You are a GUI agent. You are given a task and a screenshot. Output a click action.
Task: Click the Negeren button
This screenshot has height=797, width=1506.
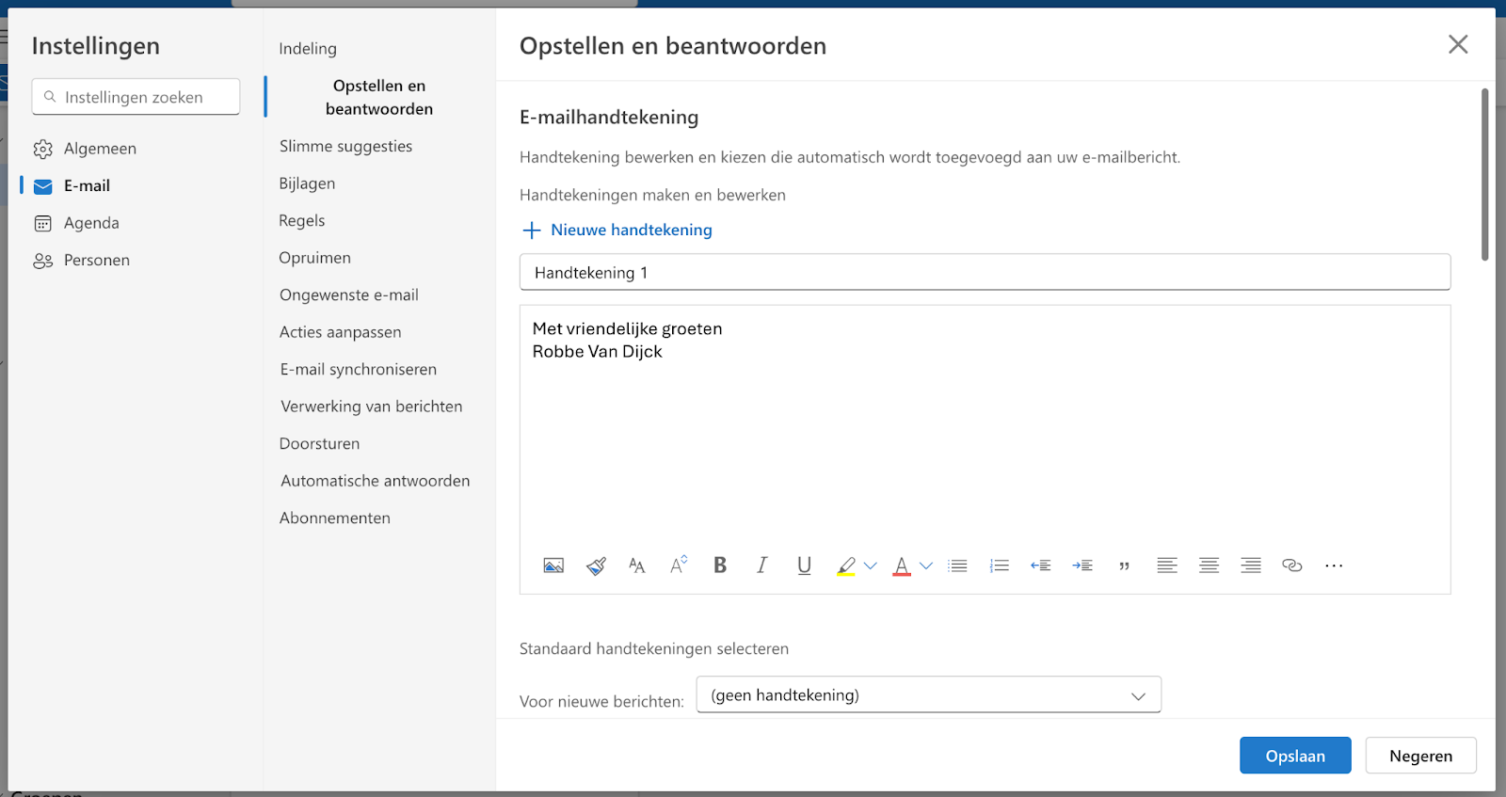click(x=1420, y=756)
